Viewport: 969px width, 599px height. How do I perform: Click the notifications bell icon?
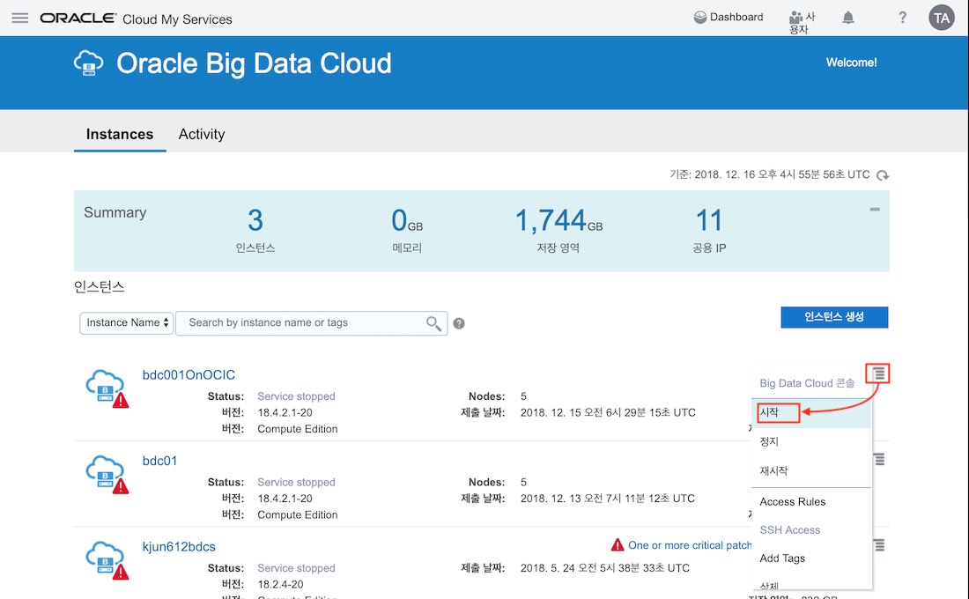click(848, 18)
